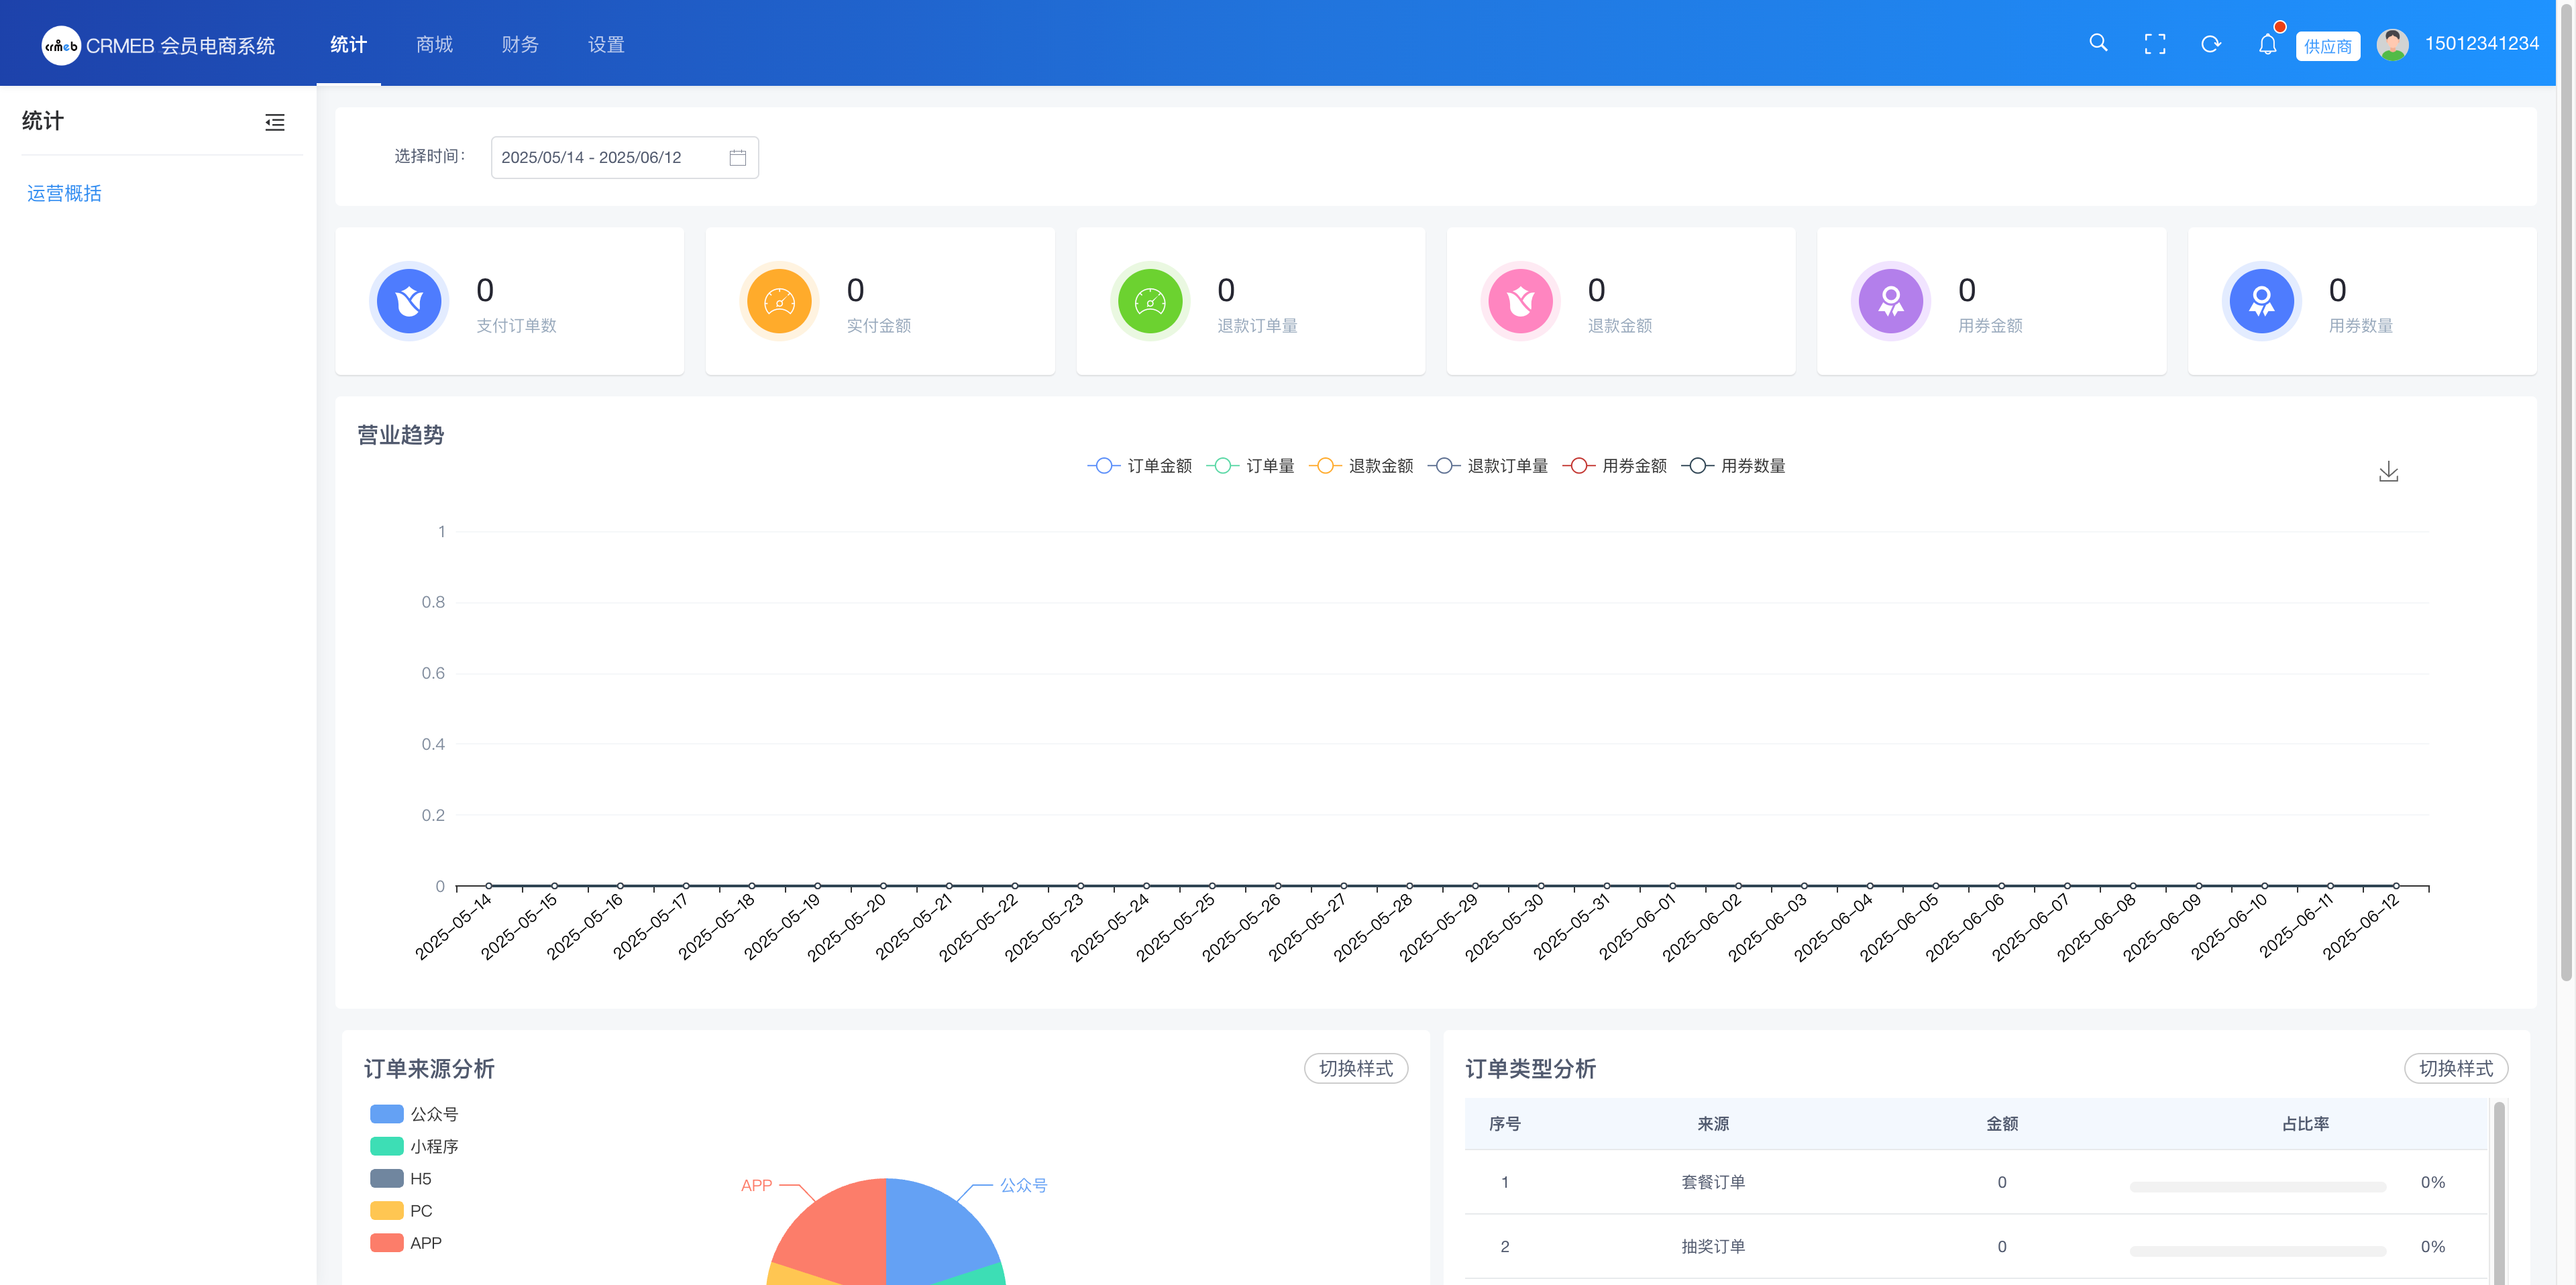Toggle 公众号 pie chart legend

click(414, 1114)
